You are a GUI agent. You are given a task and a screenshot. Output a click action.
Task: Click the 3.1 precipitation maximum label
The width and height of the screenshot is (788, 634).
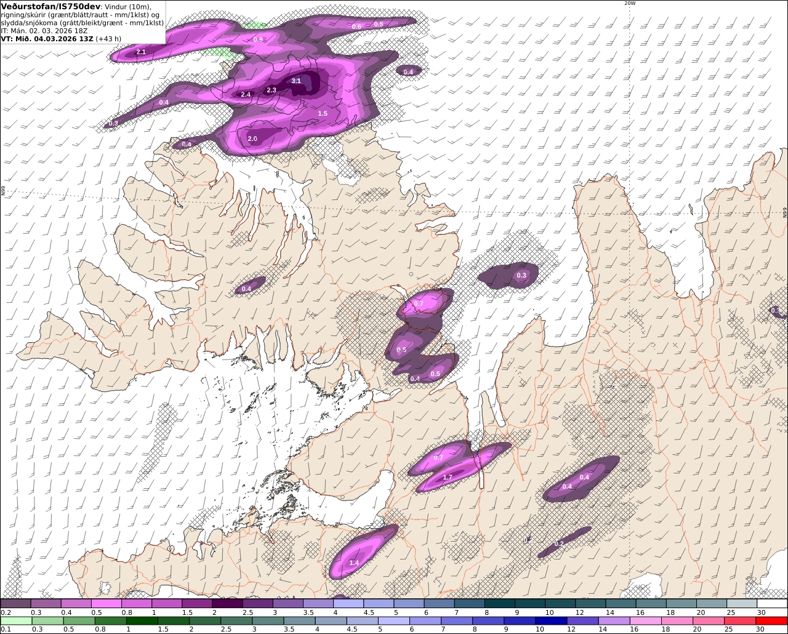click(296, 81)
